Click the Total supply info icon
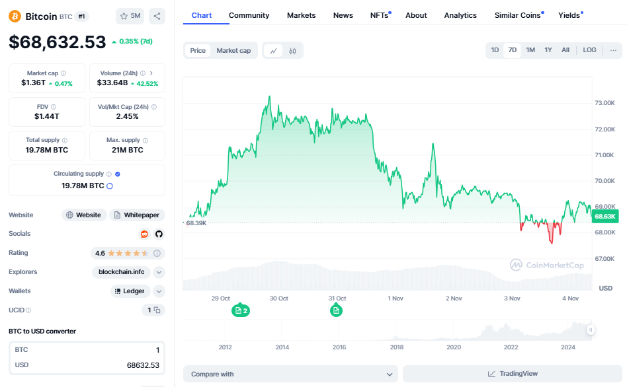Viewport: 627px width, 387px height. 65,140
